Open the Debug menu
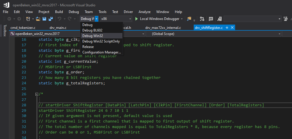Viewport: 292px width, 139px height. point(74,12)
